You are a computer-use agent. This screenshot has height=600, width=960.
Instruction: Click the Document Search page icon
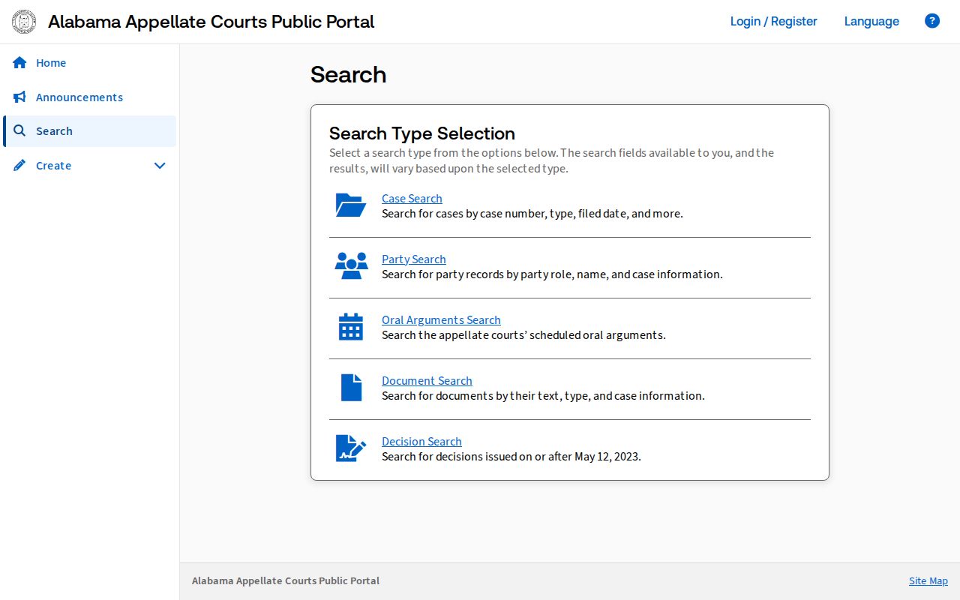point(351,388)
